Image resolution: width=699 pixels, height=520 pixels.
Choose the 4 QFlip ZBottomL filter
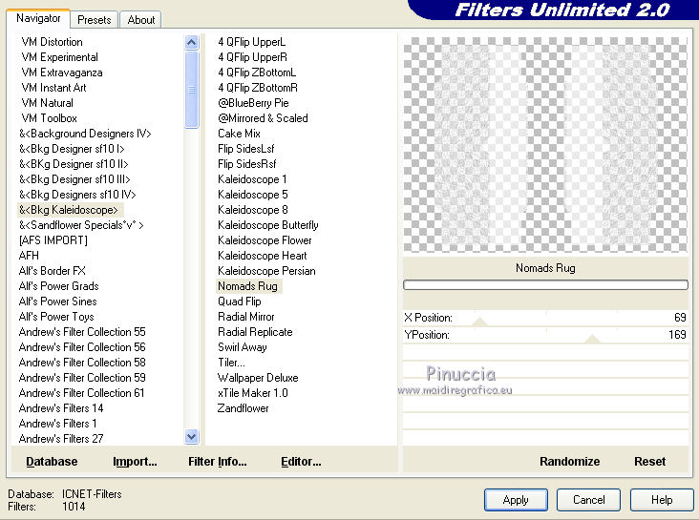point(257,73)
